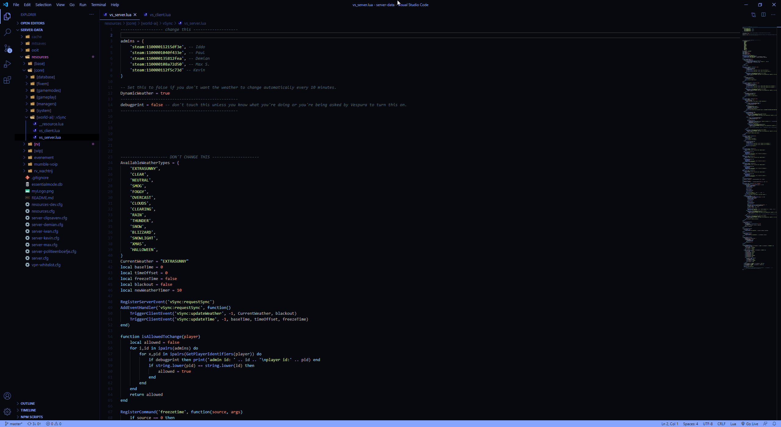Click the code minimap overview

tap(759, 146)
